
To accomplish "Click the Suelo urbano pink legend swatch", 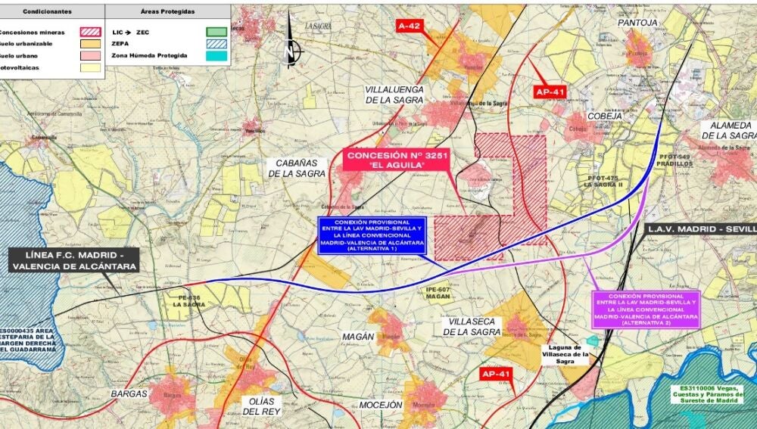I will [x=90, y=56].
